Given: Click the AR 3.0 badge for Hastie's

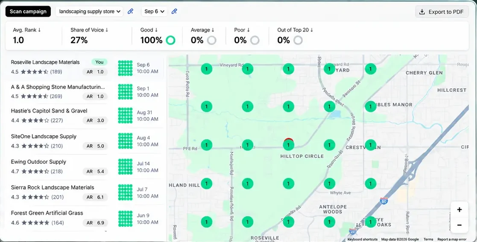Looking at the screenshot, I should coord(95,120).
